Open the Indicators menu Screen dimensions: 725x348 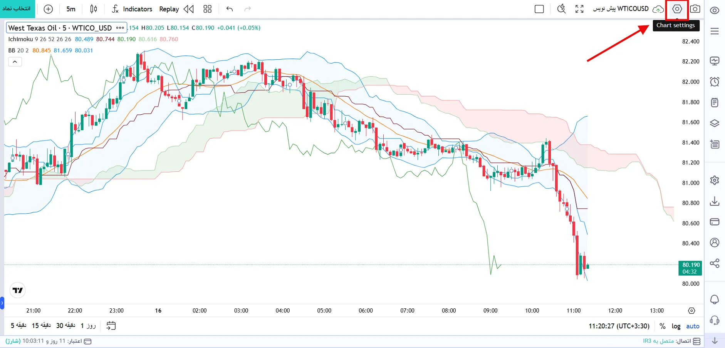pos(132,9)
